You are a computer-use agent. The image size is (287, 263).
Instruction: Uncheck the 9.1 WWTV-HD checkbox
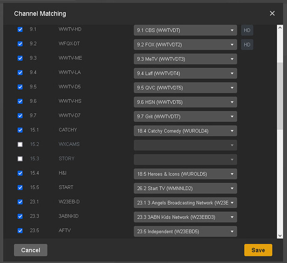click(x=20, y=29)
